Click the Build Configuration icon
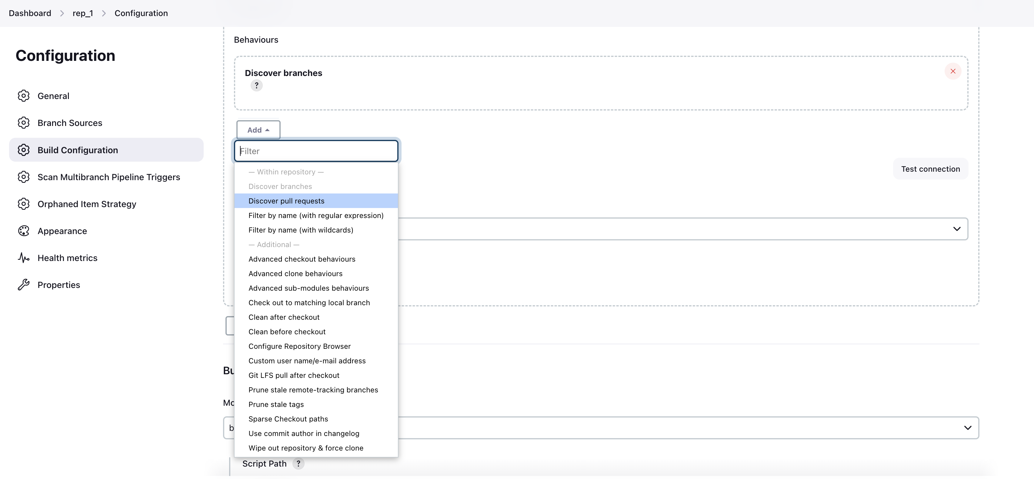 [x=24, y=150]
